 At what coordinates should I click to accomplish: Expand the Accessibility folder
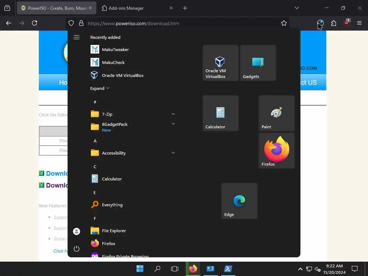click(173, 153)
